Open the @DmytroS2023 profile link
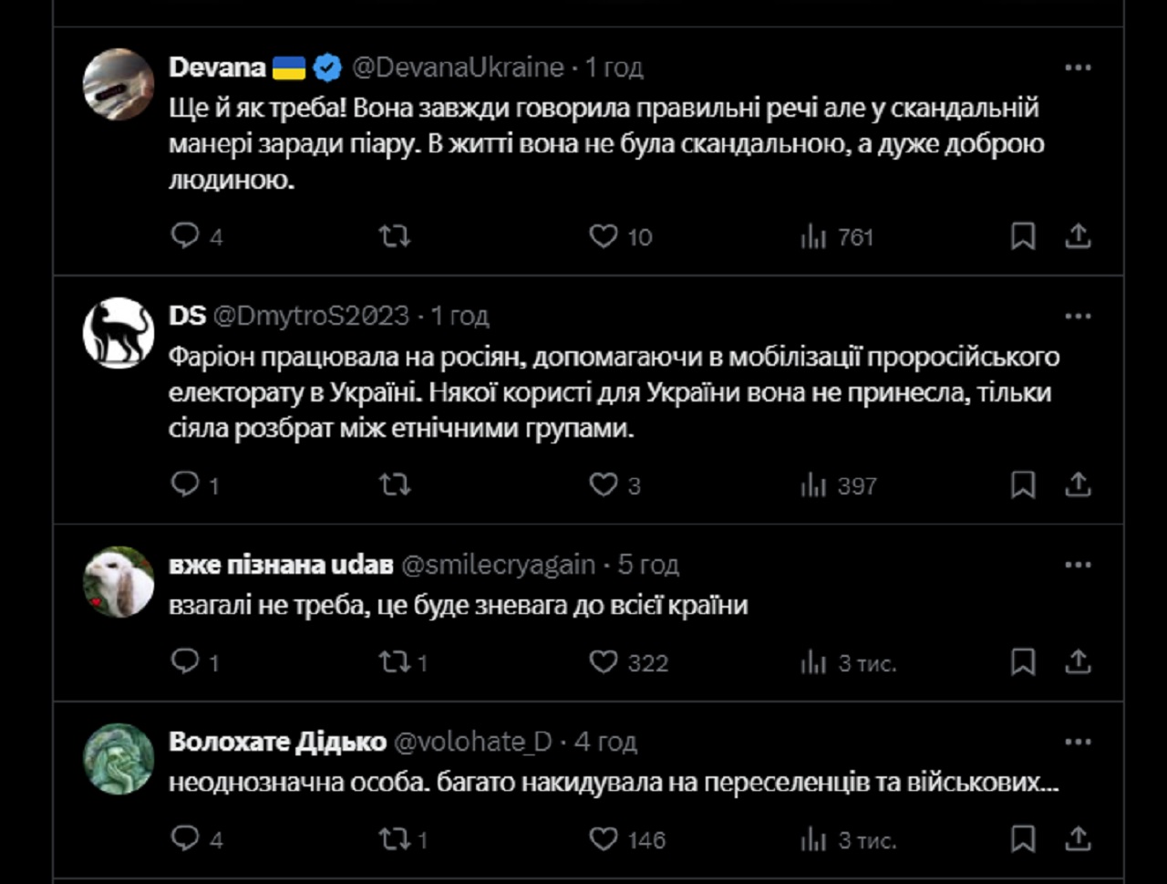Viewport: 1167px width, 884px height. 310,316
